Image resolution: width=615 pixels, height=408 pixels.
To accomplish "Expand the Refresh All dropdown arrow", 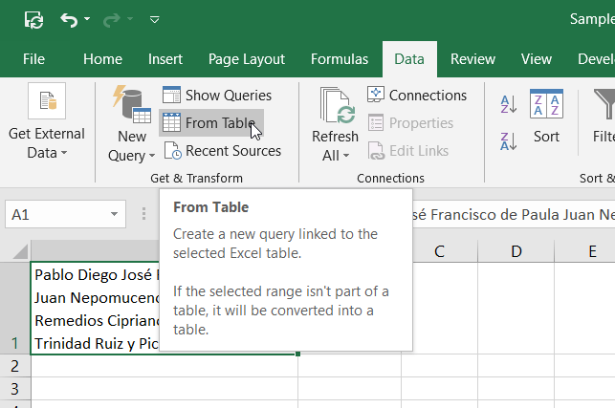I will click(x=346, y=156).
